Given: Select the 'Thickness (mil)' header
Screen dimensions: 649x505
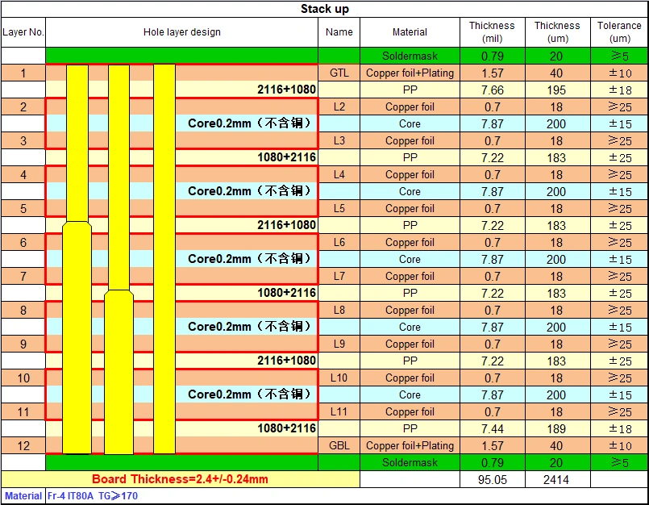Looking at the screenshot, I should [492, 32].
